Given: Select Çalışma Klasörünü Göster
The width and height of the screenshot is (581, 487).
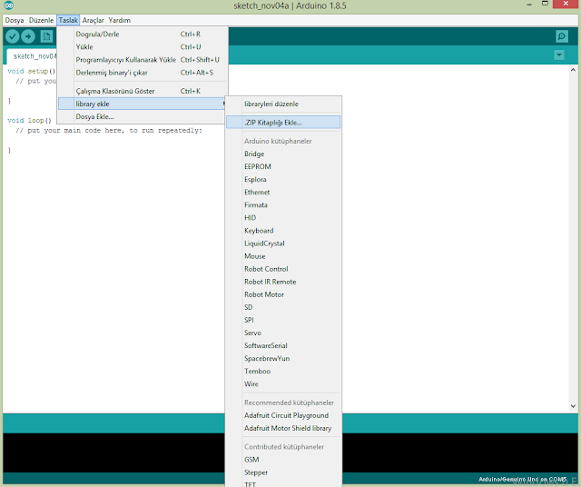Looking at the screenshot, I should [x=143, y=91].
